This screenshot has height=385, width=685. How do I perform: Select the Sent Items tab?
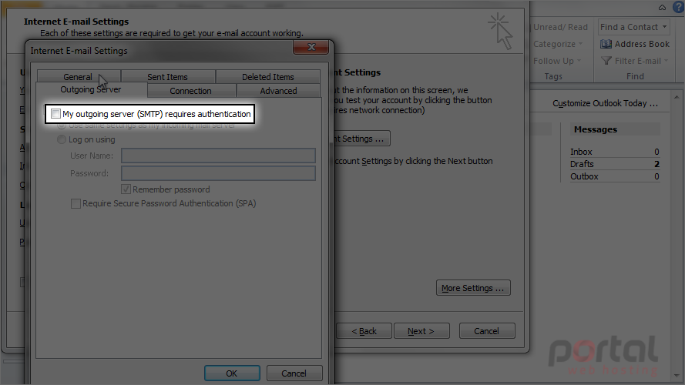click(x=167, y=77)
